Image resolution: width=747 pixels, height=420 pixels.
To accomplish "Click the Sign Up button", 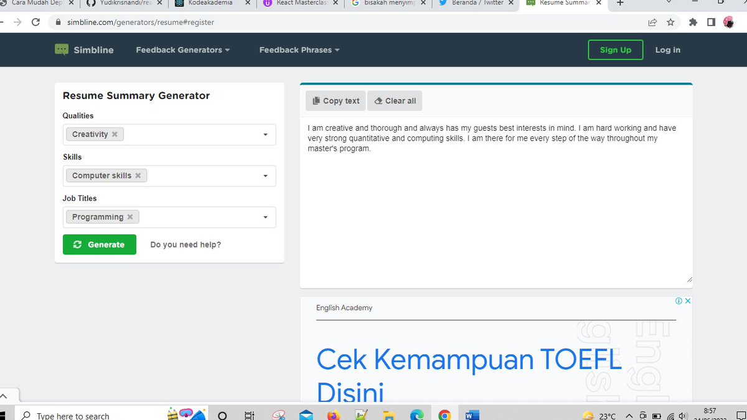I will (616, 50).
